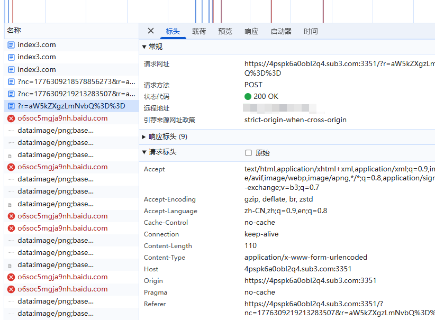
Task: Select the highlighted ?r=aW5kZXgzLmNvbQ request
Action: click(71, 106)
